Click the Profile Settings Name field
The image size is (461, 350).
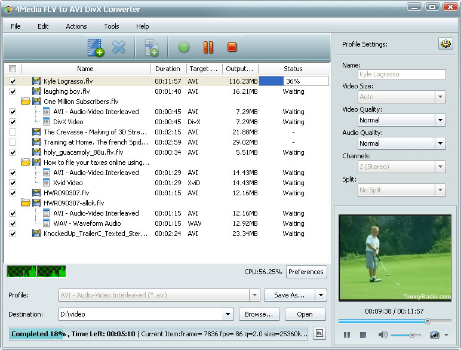[402, 74]
